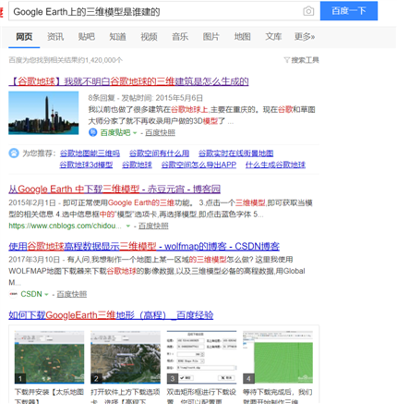Expand dropdown arrow after cnblogs URL
The width and height of the screenshot is (397, 404).
pos(128,226)
